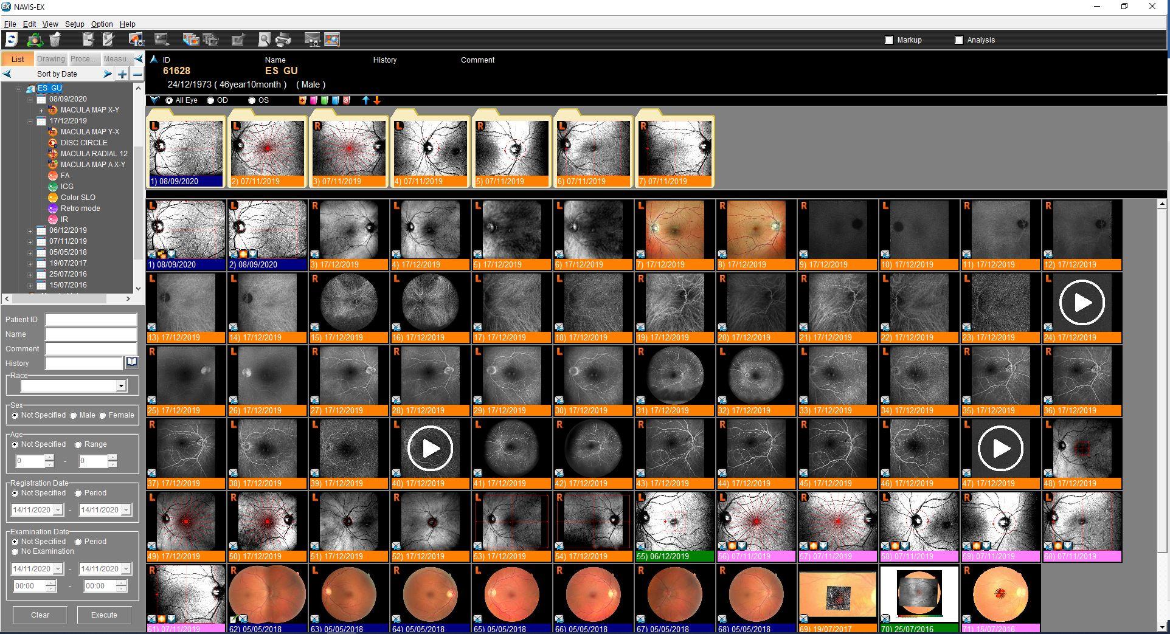This screenshot has width=1170, height=634.
Task: Click the multi-image stack icon in color
Action: tap(191, 40)
